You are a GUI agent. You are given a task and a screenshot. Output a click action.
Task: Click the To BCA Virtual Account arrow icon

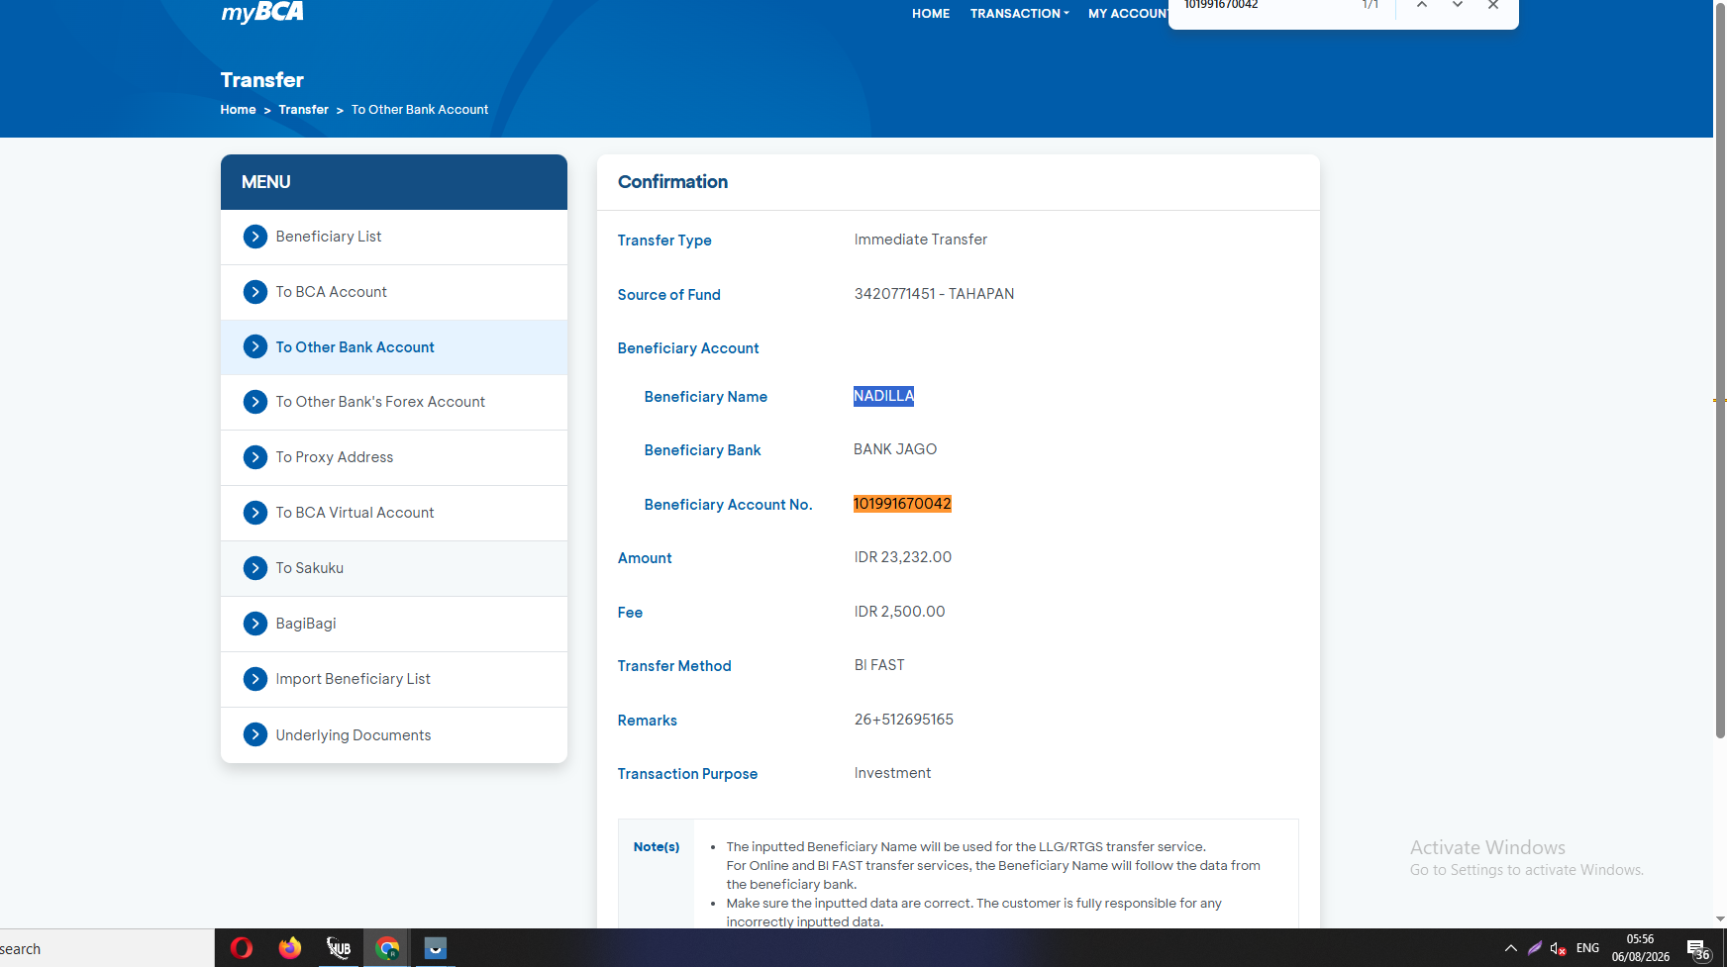click(x=255, y=513)
